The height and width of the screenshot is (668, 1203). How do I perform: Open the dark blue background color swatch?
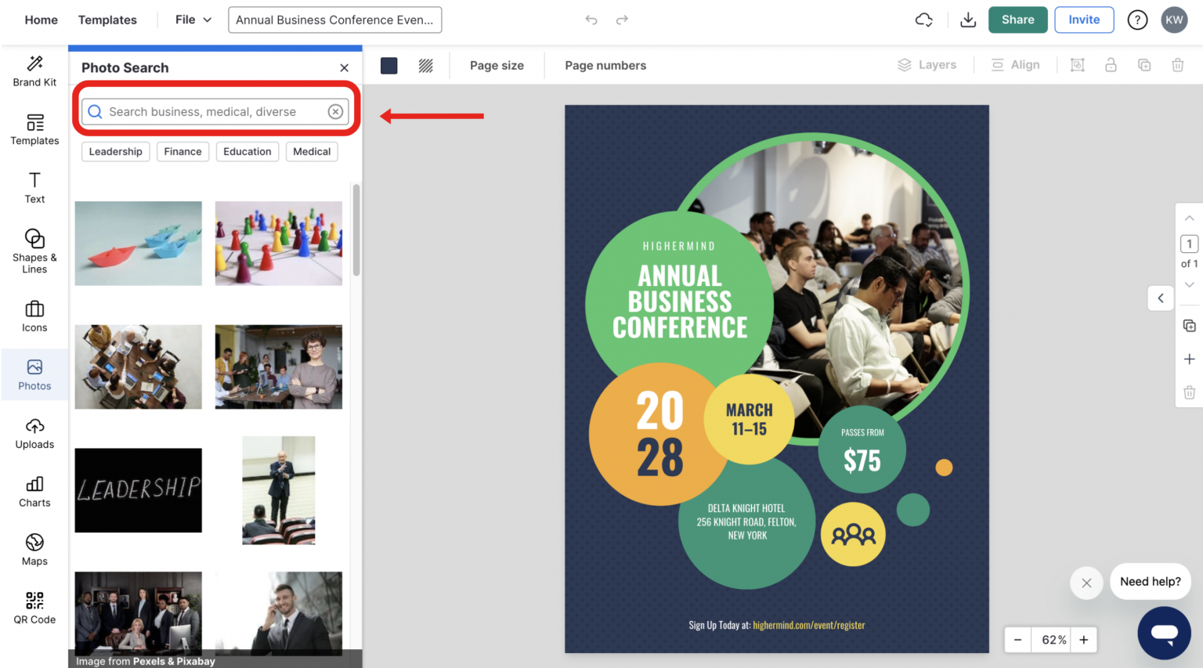389,66
